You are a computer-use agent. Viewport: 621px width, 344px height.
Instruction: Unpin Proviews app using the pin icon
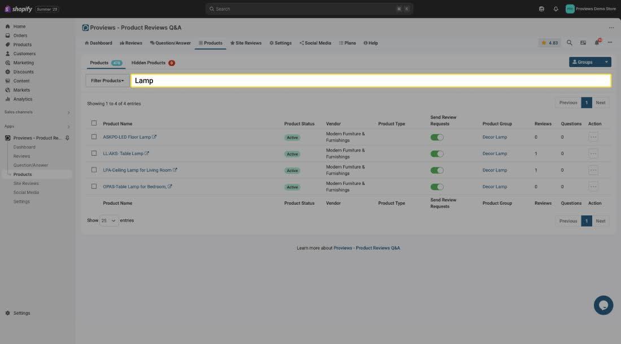point(68,138)
